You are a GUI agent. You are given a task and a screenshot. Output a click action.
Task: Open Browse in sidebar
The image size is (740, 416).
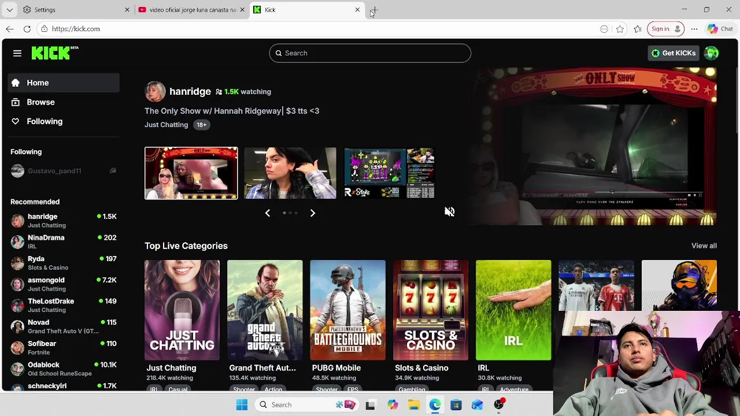pos(64,102)
